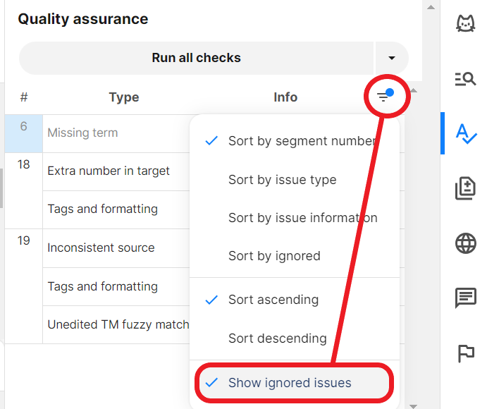Select Extra number in target issue
This screenshot has height=409, width=487.
109,171
